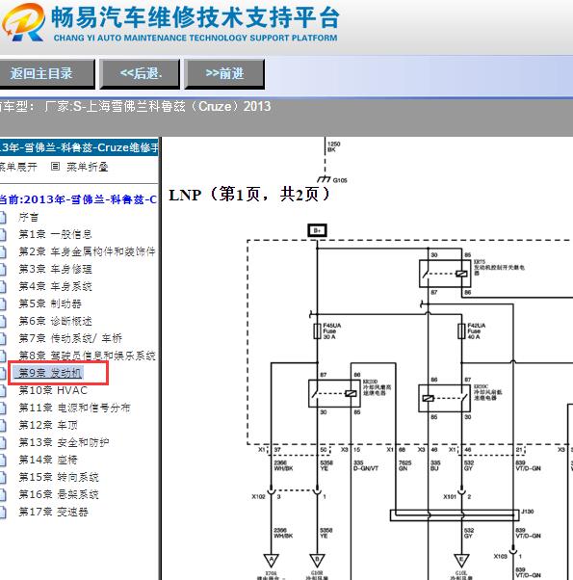
Task: Open 第16章 悬架系统 chapter
Action: (59, 494)
